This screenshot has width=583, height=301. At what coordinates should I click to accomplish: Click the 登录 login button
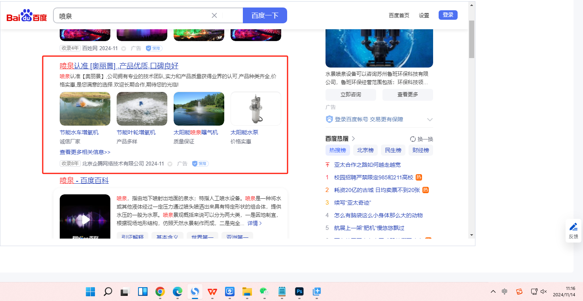coord(448,15)
